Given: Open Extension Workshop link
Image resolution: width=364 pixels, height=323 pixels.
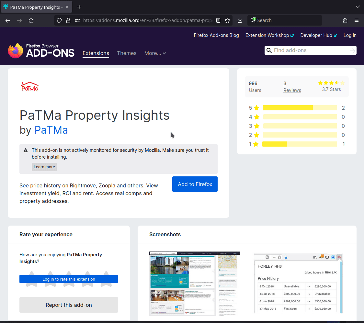Looking at the screenshot, I should pos(269,35).
